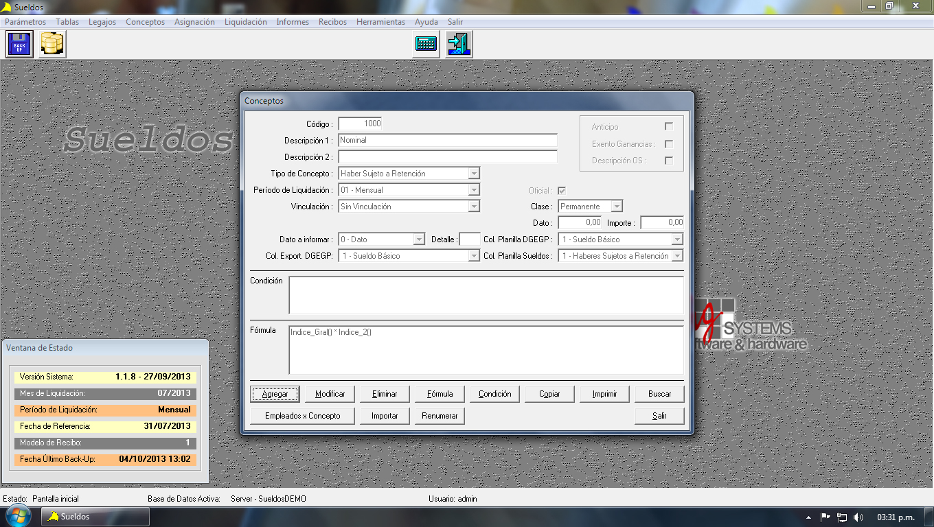This screenshot has width=934, height=527.
Task: Click the Back Up floppy disk icon
Action: (x=19, y=45)
